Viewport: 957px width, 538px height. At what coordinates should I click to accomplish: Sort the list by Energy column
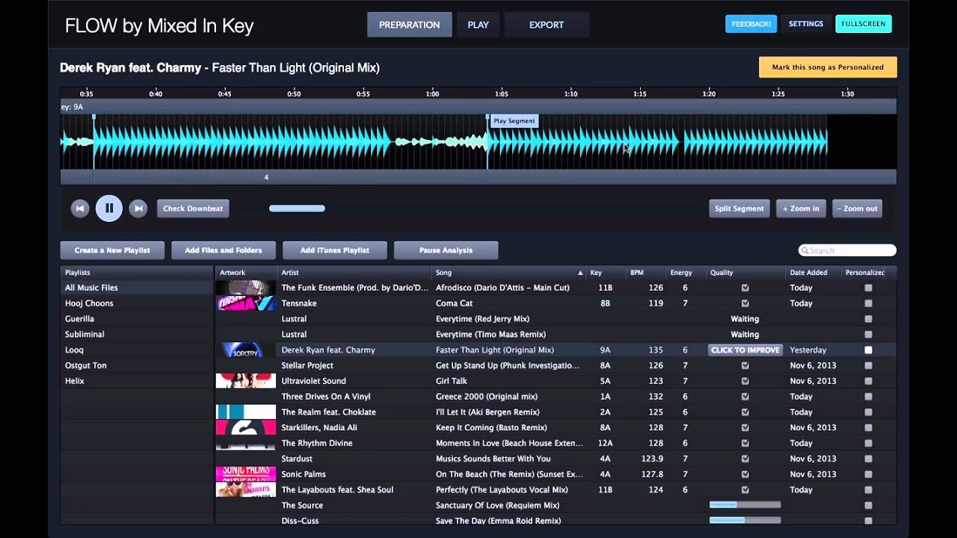pyautogui.click(x=686, y=273)
